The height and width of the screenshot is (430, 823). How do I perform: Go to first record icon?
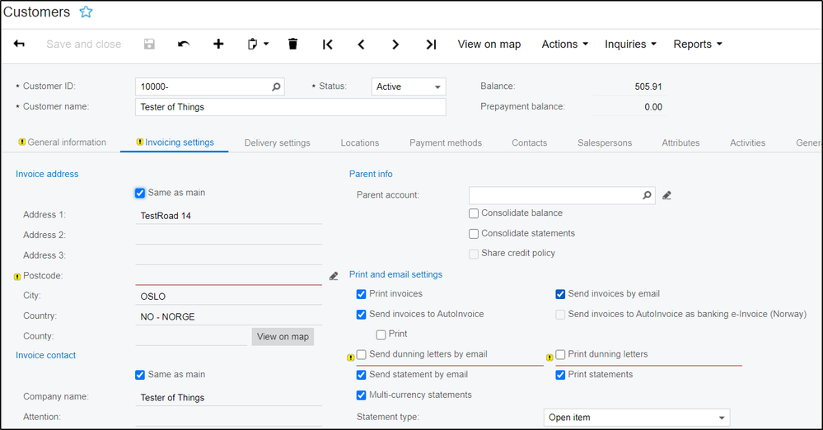pyautogui.click(x=327, y=44)
